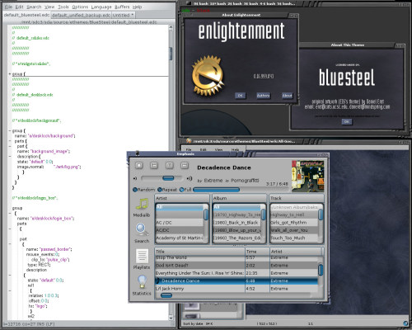Viewport: 412px width, 330px height.
Task: Switch to the Untitled editor tab
Action: 123,15
